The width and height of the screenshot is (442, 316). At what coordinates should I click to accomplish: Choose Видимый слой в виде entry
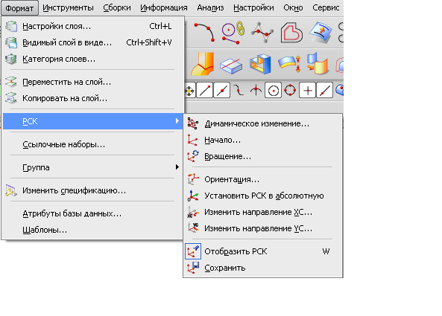93,42
